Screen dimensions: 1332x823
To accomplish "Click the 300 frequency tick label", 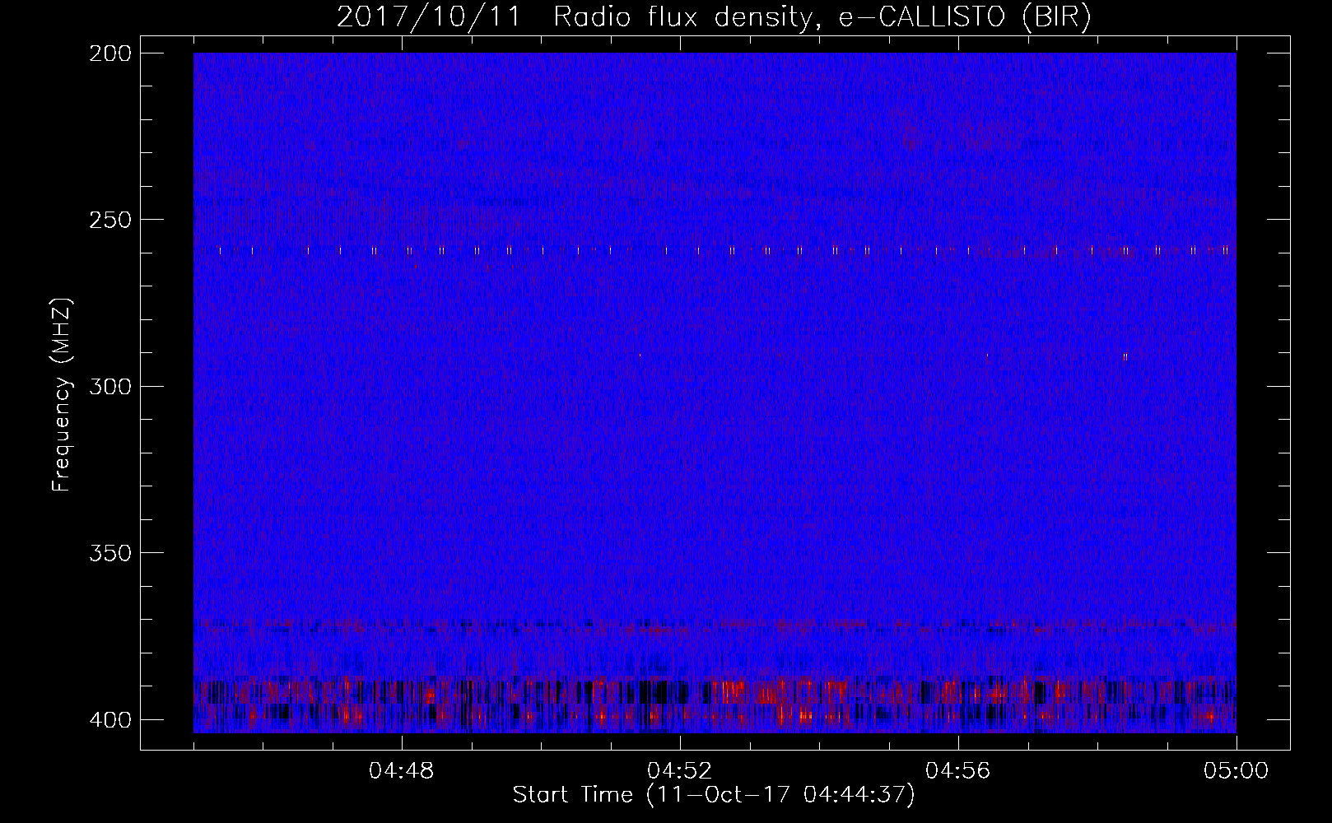I will 109,386.
